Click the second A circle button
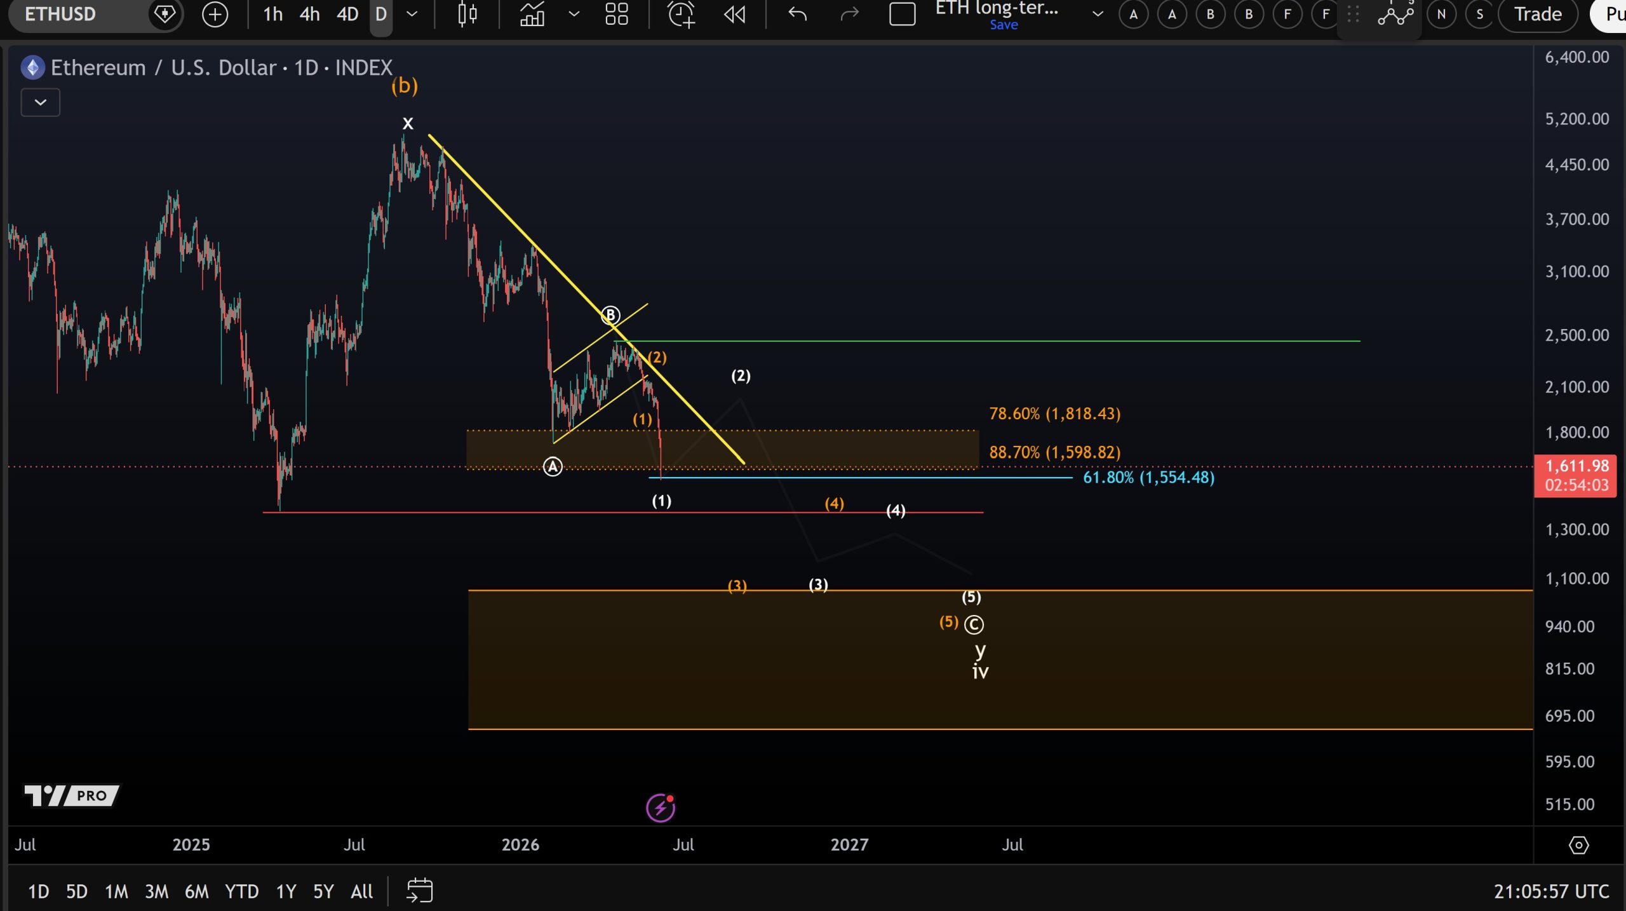 [1172, 14]
